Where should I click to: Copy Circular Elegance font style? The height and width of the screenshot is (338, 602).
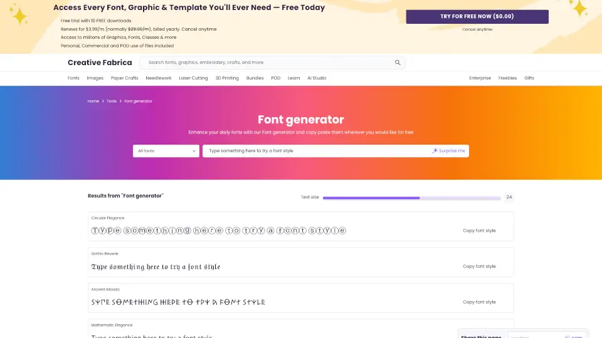pos(479,231)
